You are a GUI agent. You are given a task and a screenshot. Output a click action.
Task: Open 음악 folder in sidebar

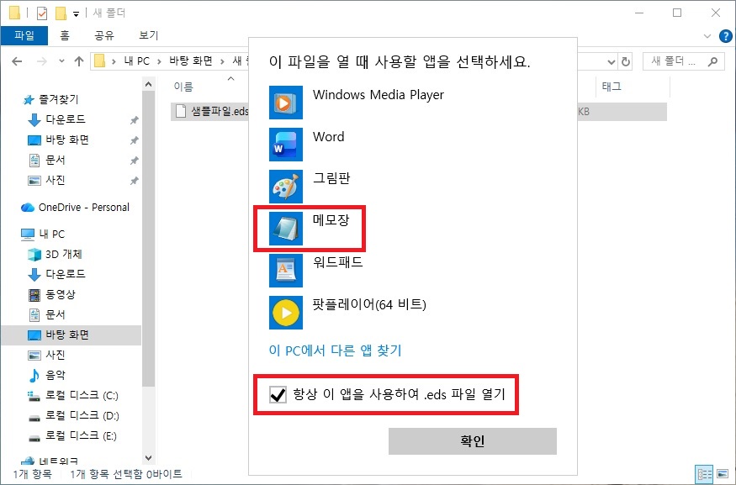point(55,375)
